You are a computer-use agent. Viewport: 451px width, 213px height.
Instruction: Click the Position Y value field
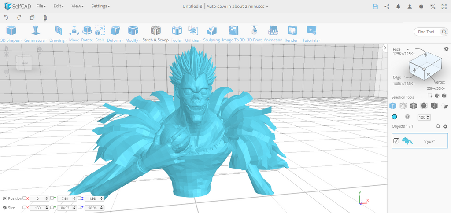pyautogui.click(x=67, y=198)
